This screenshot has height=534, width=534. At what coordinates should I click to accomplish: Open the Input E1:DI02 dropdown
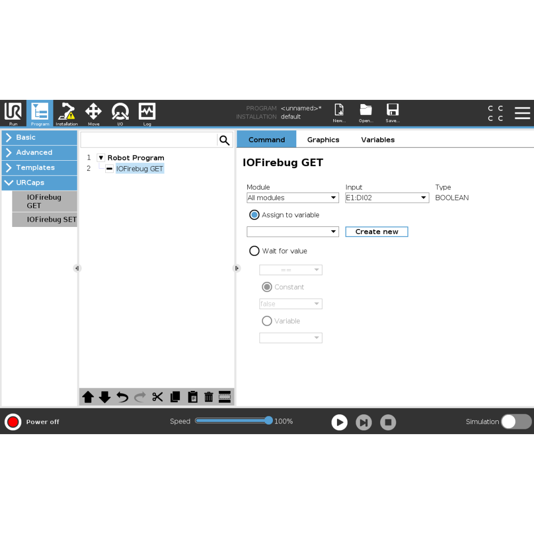(387, 198)
